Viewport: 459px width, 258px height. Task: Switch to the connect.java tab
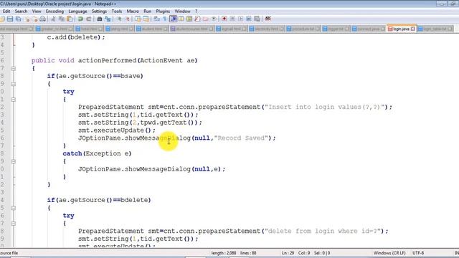click(368, 29)
